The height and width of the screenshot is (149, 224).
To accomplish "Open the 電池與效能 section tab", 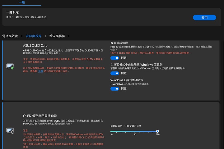I will (10, 36).
